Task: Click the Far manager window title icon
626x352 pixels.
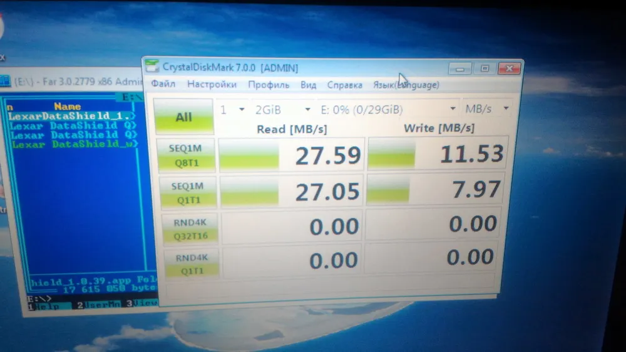Action: [x=5, y=81]
